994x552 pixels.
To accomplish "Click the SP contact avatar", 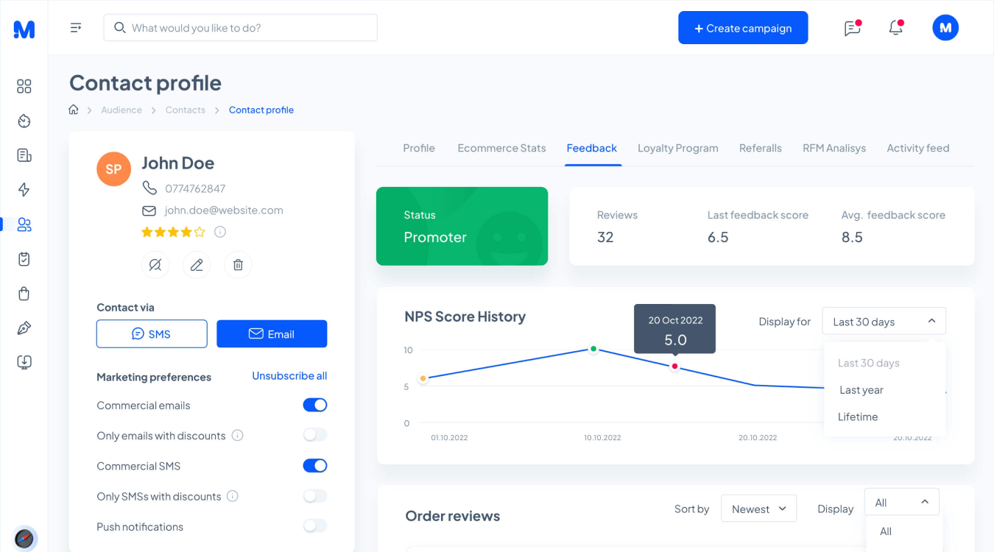I will 113,169.
